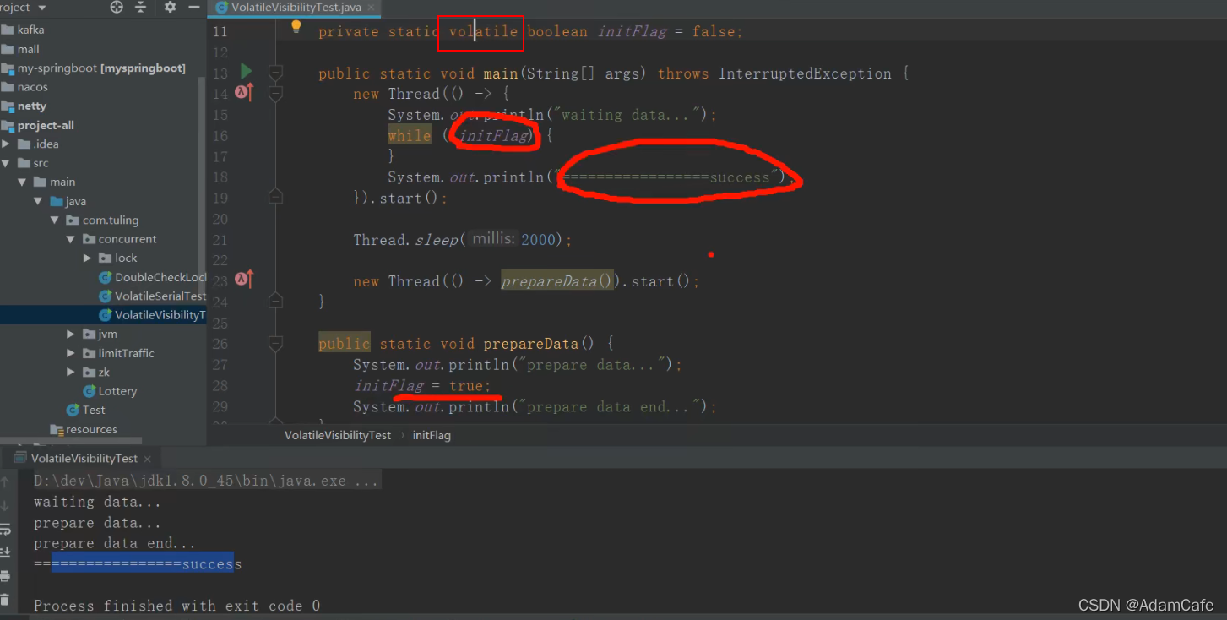1227x620 pixels.
Task: Expand the limitTraffic package
Action: pyautogui.click(x=71, y=353)
